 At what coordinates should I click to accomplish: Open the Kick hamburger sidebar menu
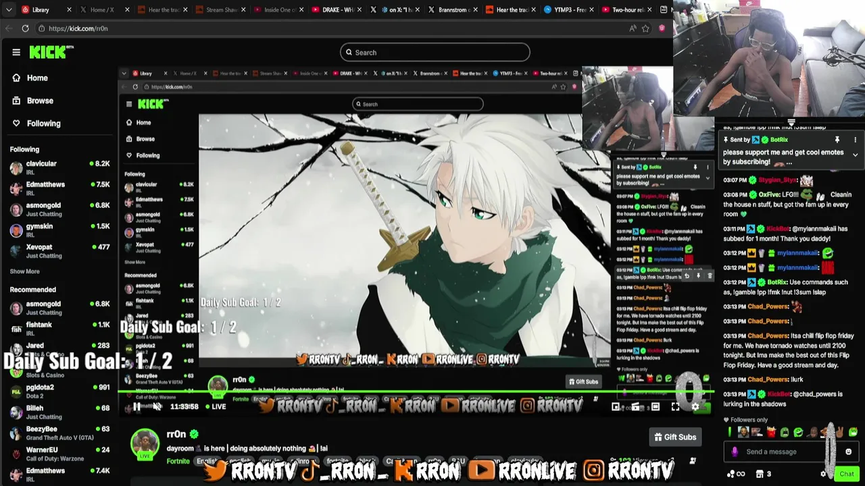tap(16, 52)
